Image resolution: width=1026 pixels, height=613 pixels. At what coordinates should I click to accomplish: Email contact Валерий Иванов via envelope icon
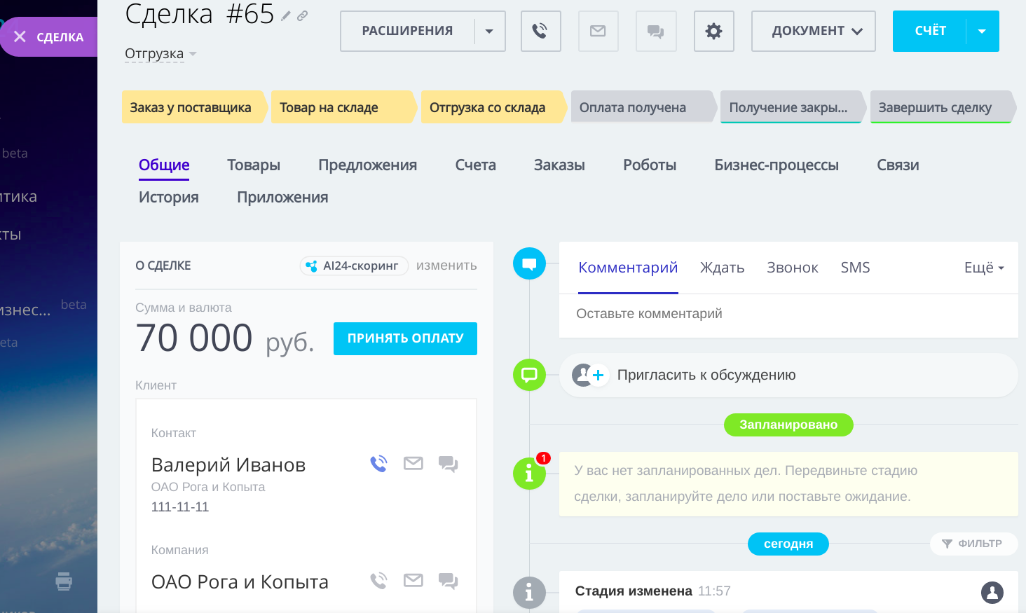pos(413,464)
